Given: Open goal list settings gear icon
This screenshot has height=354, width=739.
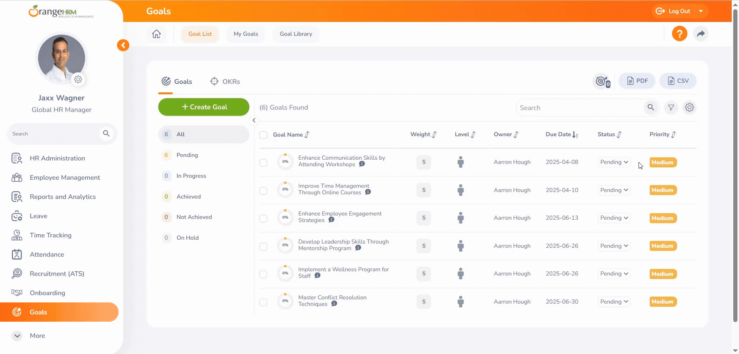Looking at the screenshot, I should 689,108.
